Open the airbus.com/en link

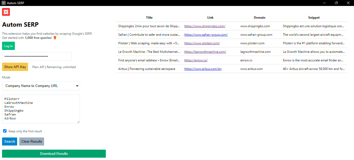point(203,69)
